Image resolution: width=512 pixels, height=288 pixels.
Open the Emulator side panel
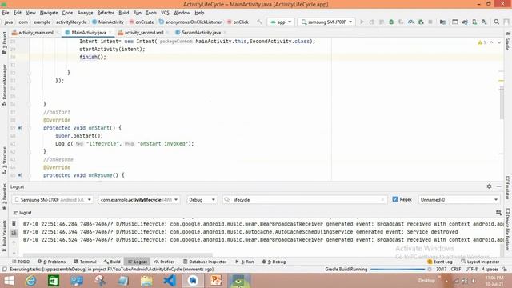(x=507, y=188)
